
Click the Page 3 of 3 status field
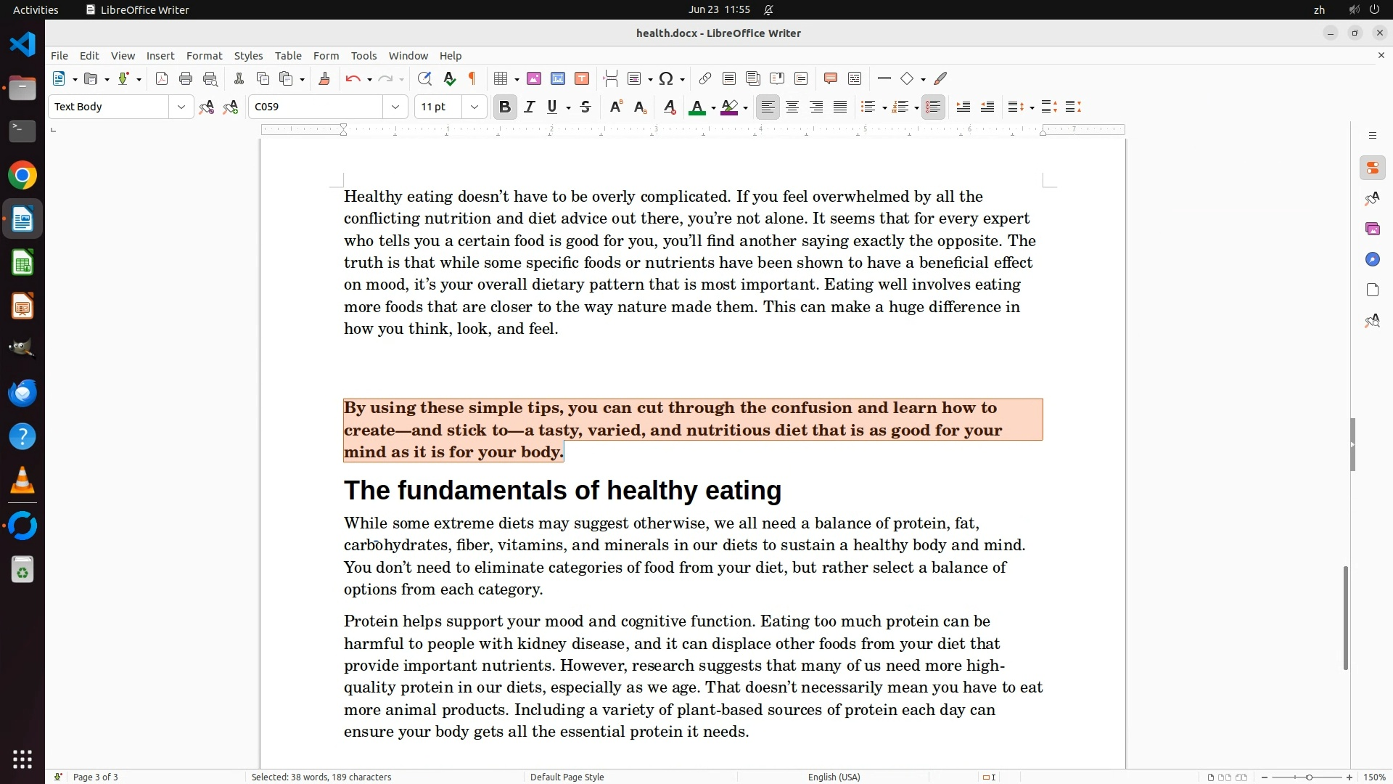(x=95, y=777)
